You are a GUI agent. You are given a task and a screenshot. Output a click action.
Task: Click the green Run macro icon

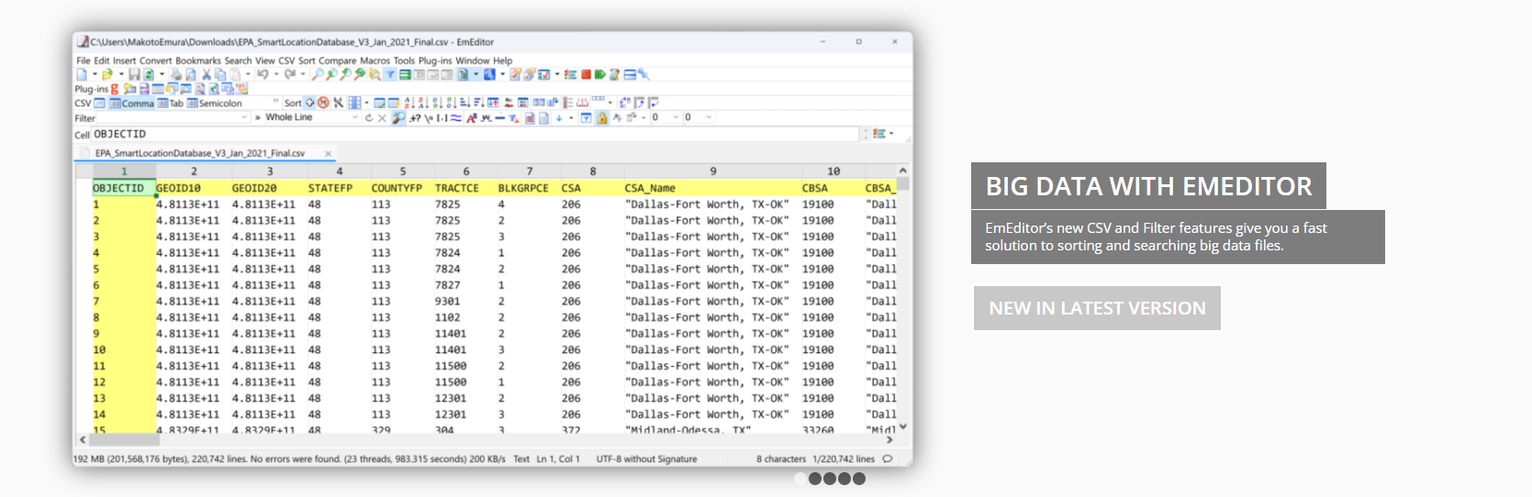(x=599, y=74)
